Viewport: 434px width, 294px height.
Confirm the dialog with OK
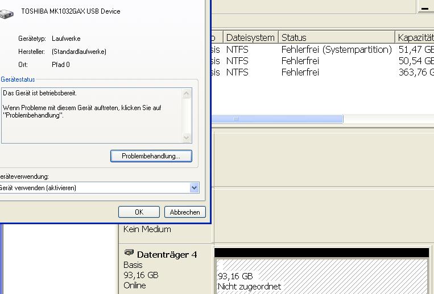139,212
